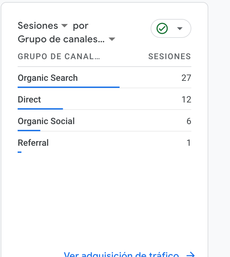Expand the Grupo de canales dimension arrow

pyautogui.click(x=112, y=40)
